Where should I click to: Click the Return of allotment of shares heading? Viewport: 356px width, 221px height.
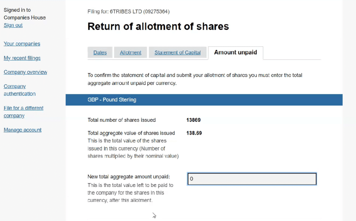coord(158,26)
